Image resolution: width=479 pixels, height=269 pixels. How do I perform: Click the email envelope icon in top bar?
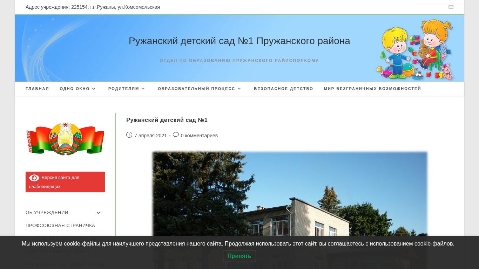[451, 7]
